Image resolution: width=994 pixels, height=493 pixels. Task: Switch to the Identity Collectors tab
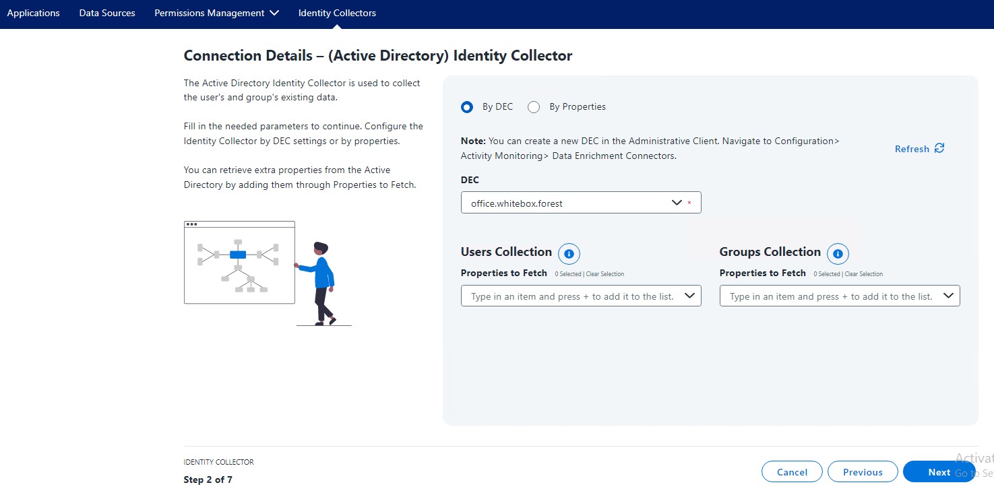coord(337,13)
